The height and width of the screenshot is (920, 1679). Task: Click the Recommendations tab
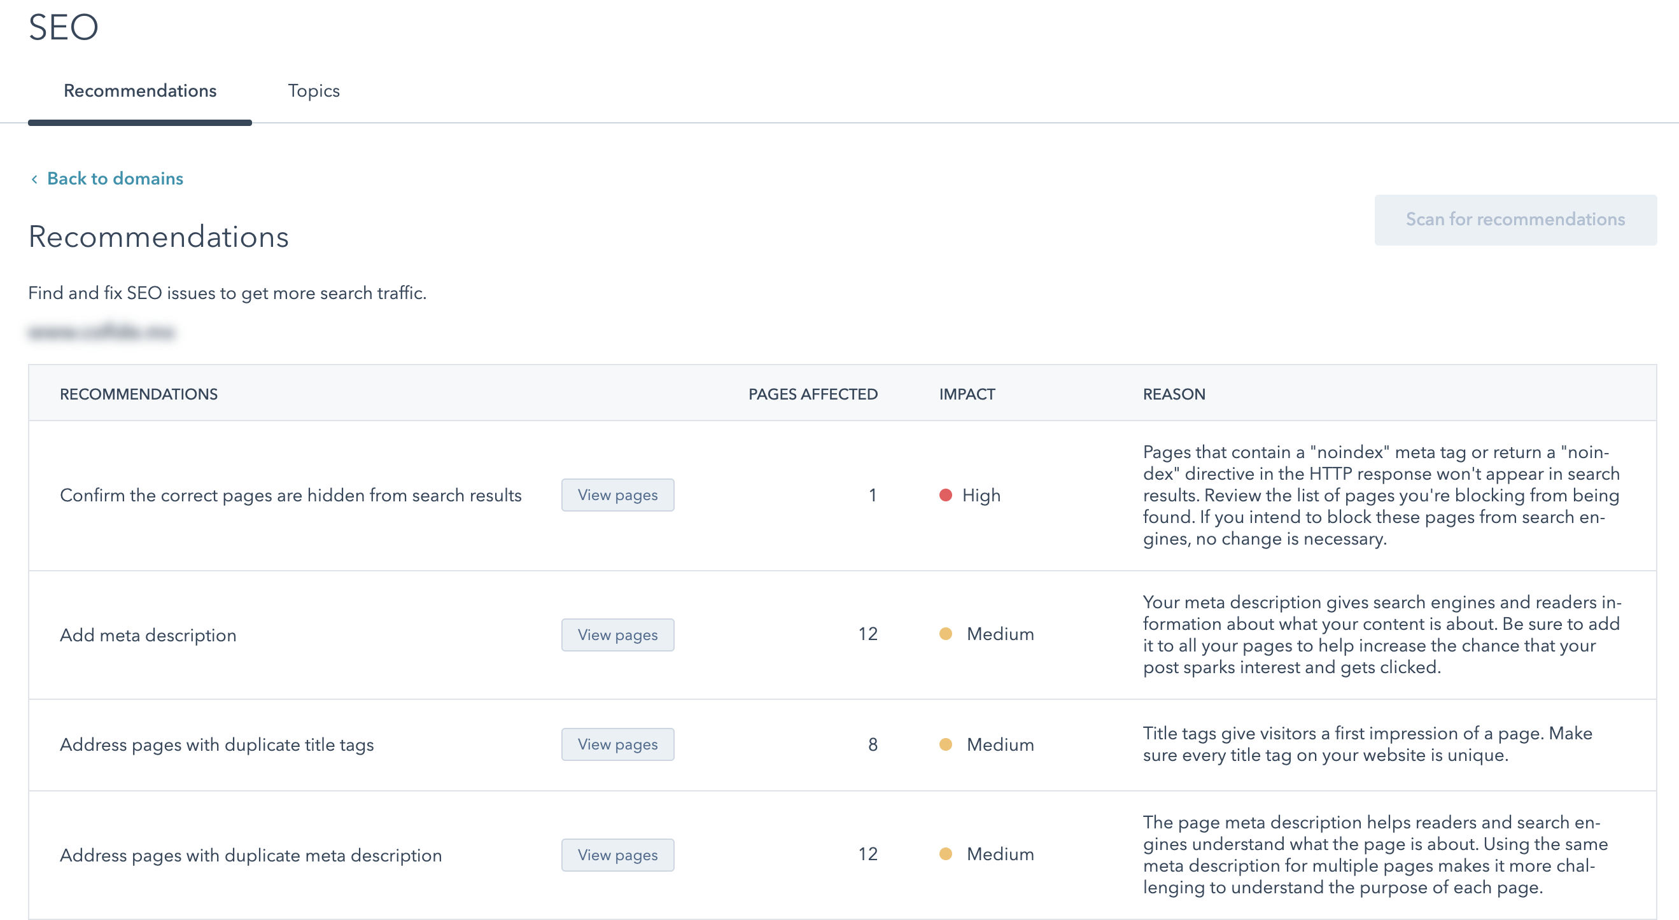(x=139, y=90)
